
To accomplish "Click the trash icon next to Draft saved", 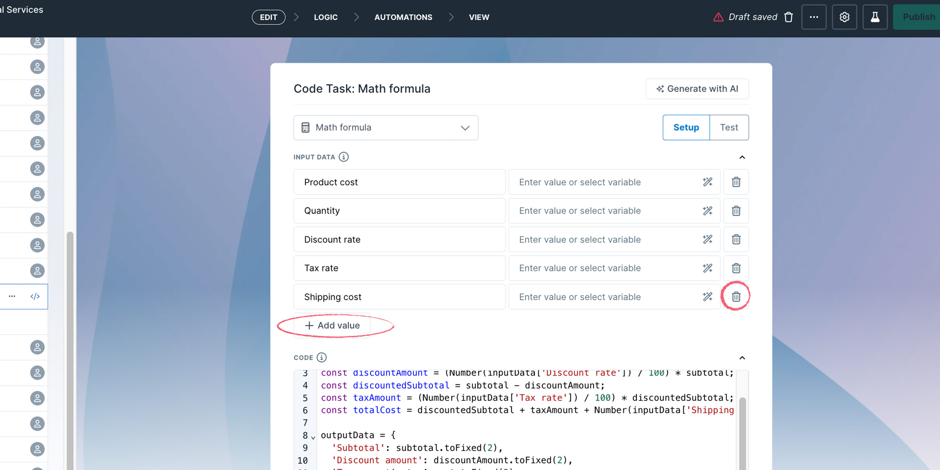I will point(789,17).
